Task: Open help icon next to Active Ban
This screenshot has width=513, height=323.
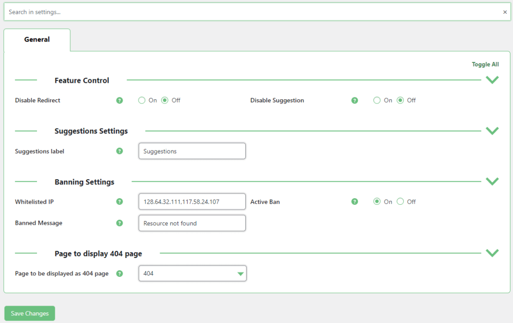Action: (x=354, y=202)
